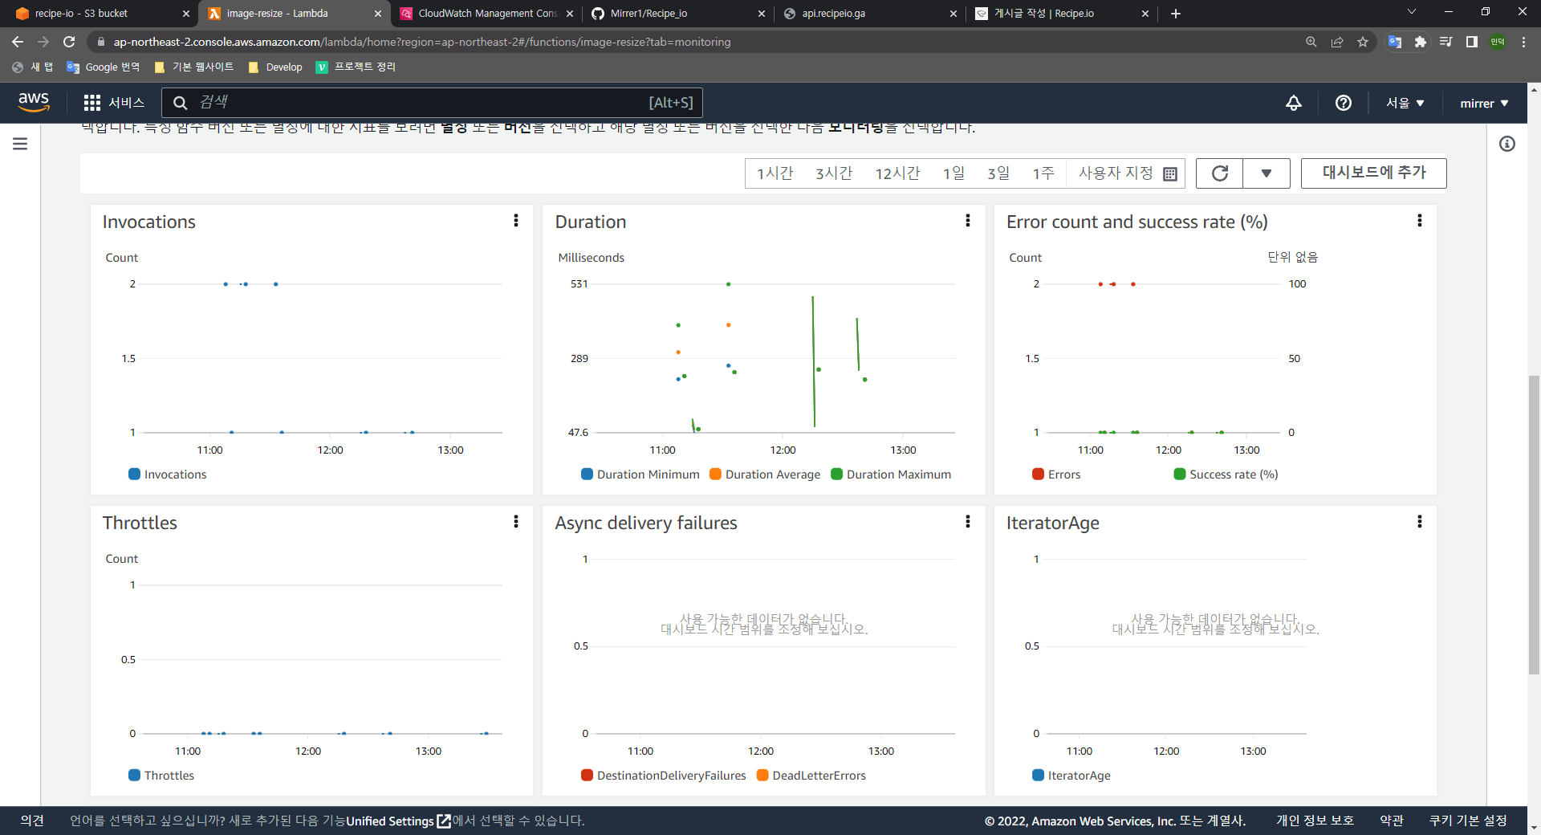Click the 대시보드에 추가 button
Viewport: 1541px width, 835px height.
(1372, 173)
